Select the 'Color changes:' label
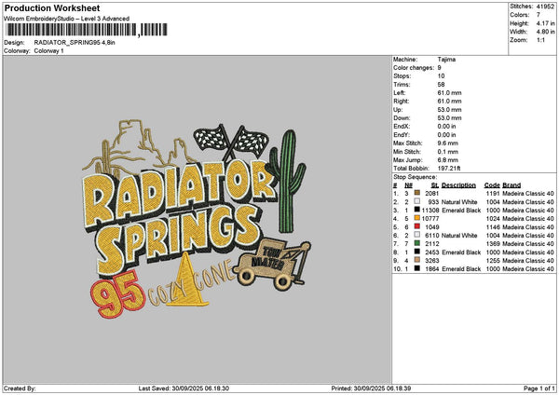 (414, 68)
